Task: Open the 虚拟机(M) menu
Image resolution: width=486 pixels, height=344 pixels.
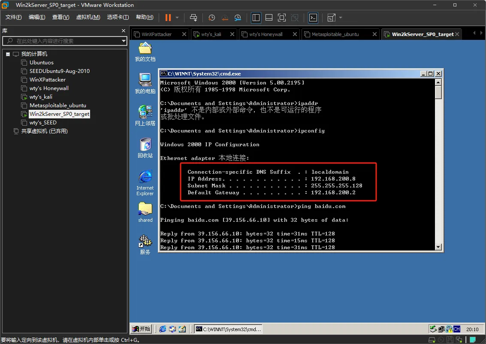Action: [88, 17]
